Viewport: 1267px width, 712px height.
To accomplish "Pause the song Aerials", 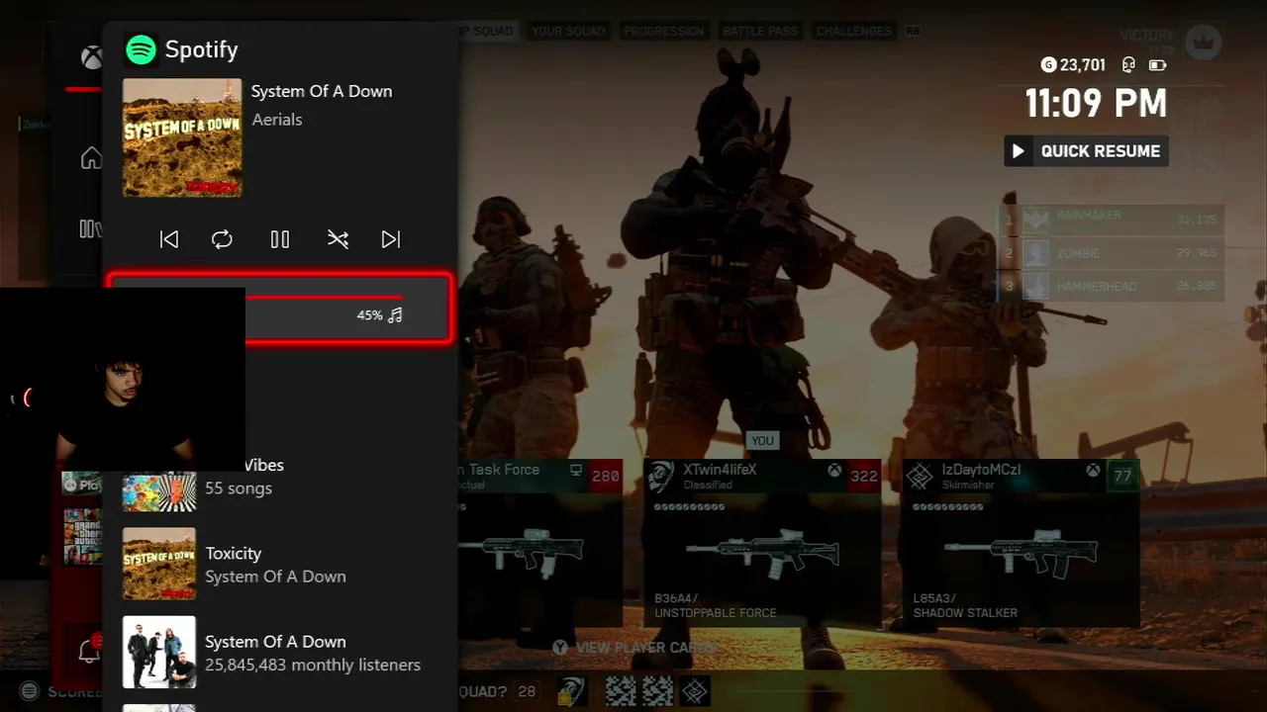I will point(280,239).
